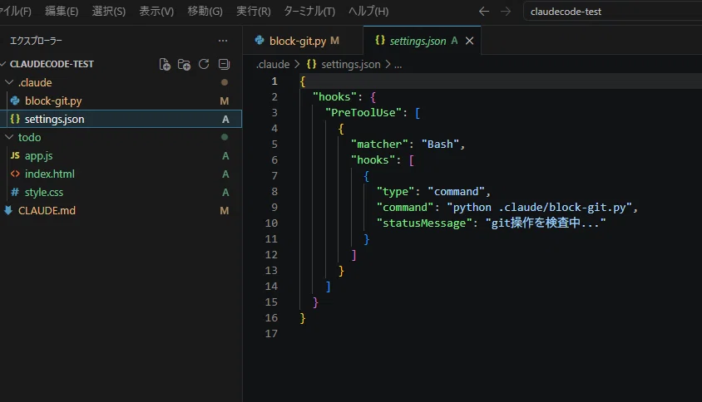Open the ヘルプ(H) menu
The height and width of the screenshot is (402, 702).
(368, 12)
